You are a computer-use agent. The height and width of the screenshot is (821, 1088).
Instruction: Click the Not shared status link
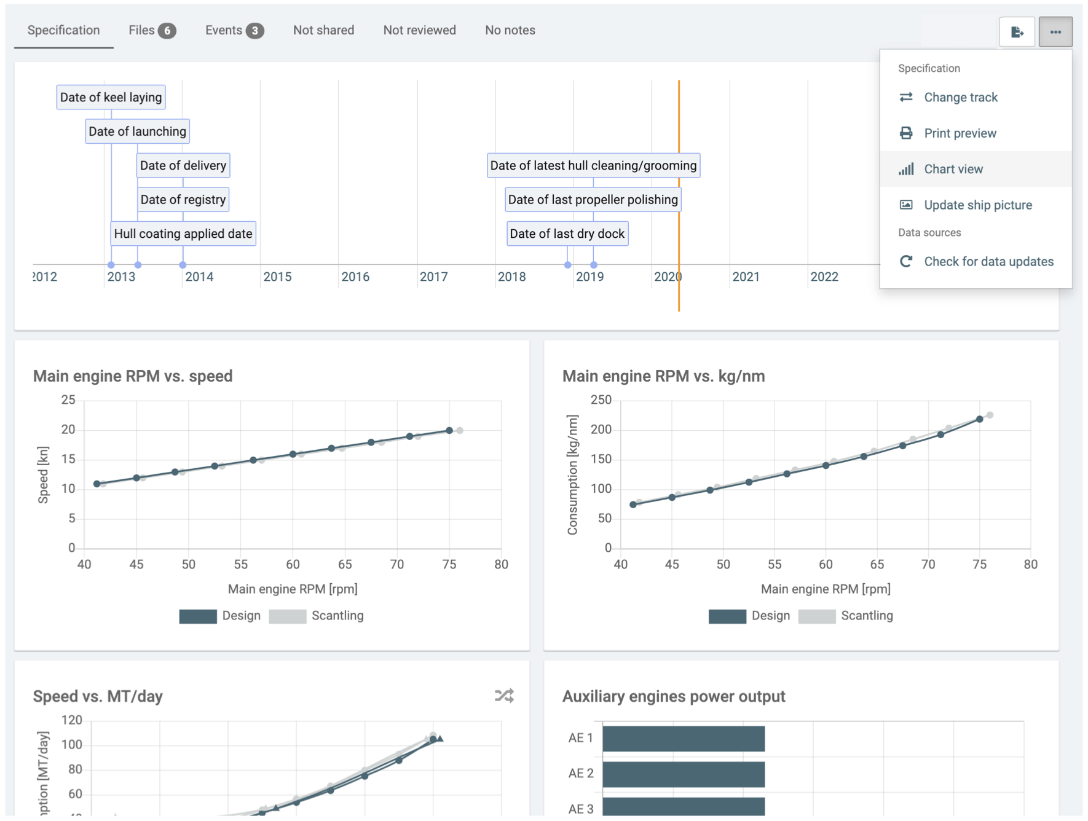point(323,30)
